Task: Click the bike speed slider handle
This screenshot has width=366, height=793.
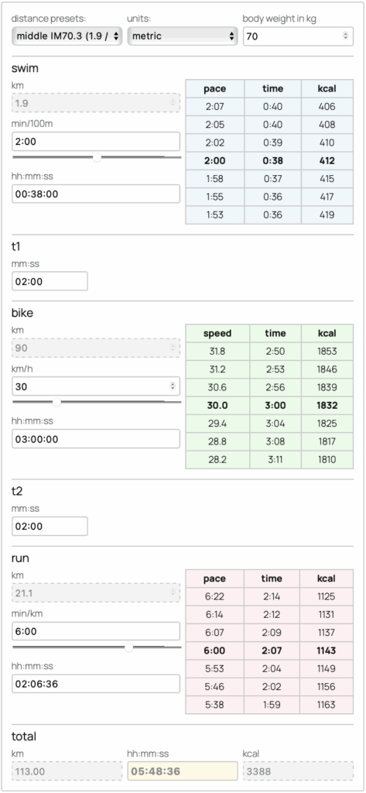Action: (57, 402)
